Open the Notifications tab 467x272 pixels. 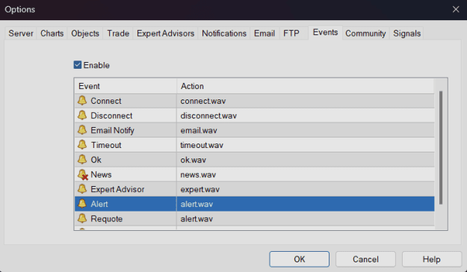[224, 34]
